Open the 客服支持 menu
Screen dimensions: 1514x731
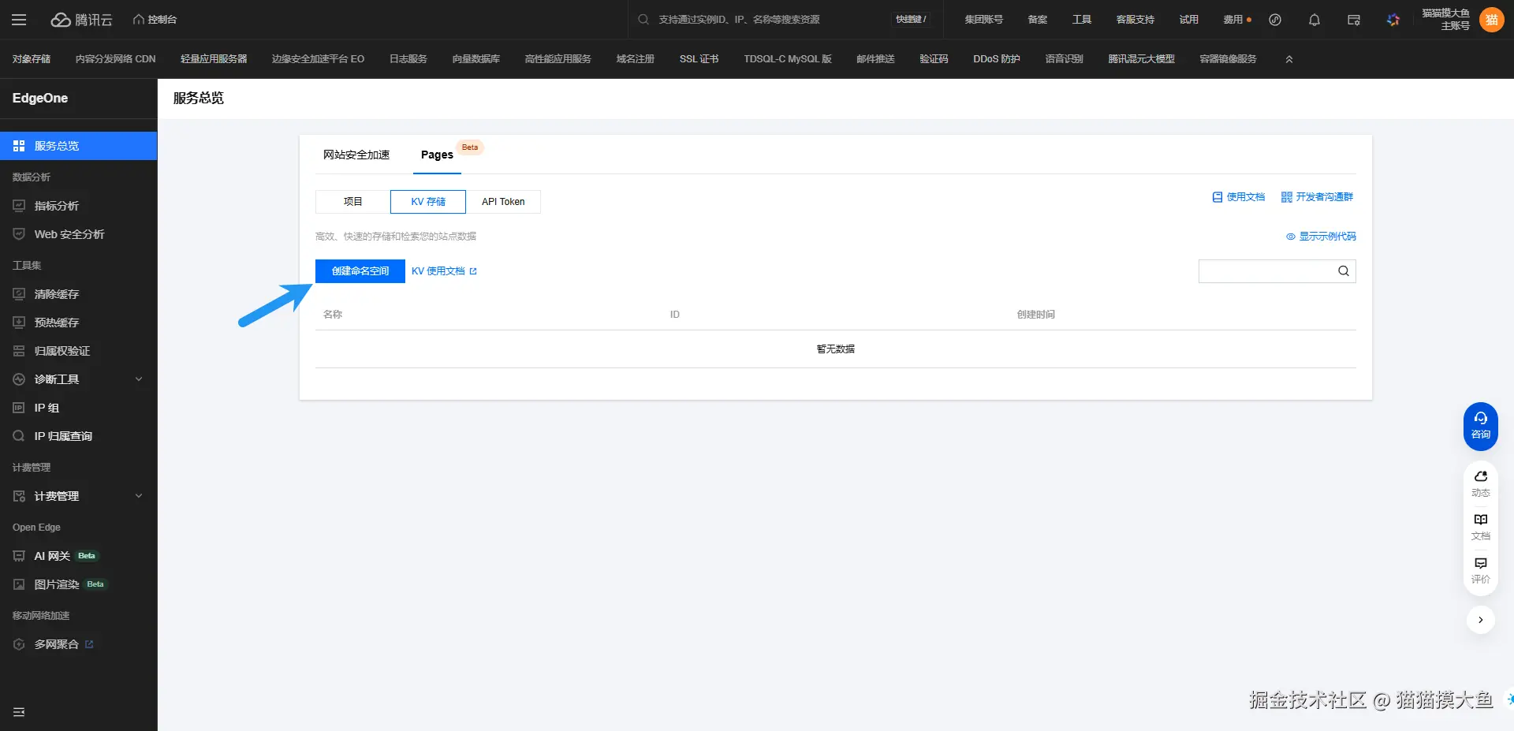click(1135, 20)
